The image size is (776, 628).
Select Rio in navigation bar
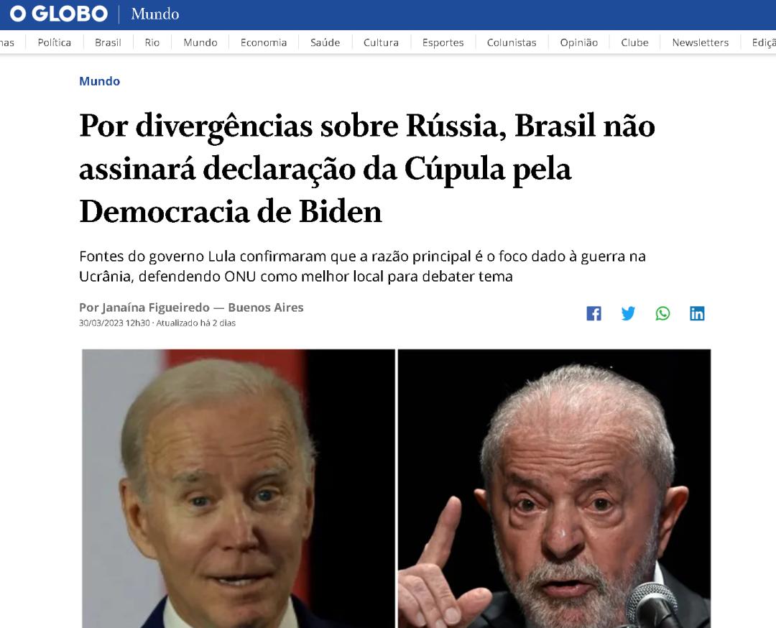pos(152,42)
